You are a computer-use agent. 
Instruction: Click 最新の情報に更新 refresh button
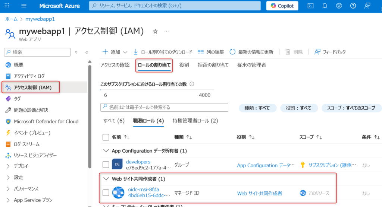[251, 52]
